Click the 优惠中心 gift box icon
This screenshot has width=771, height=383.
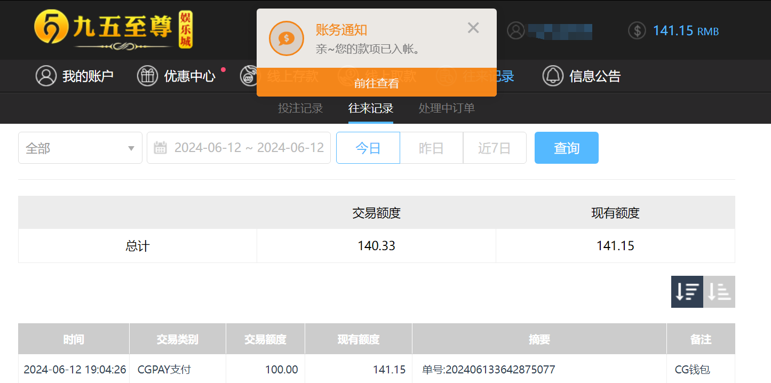(147, 76)
